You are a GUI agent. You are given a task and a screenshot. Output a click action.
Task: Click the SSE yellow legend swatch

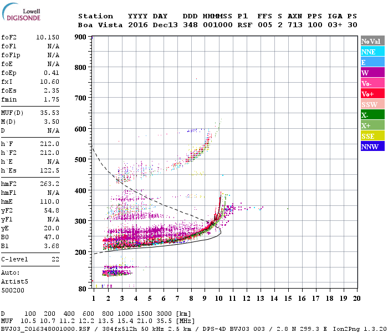coord(372,136)
